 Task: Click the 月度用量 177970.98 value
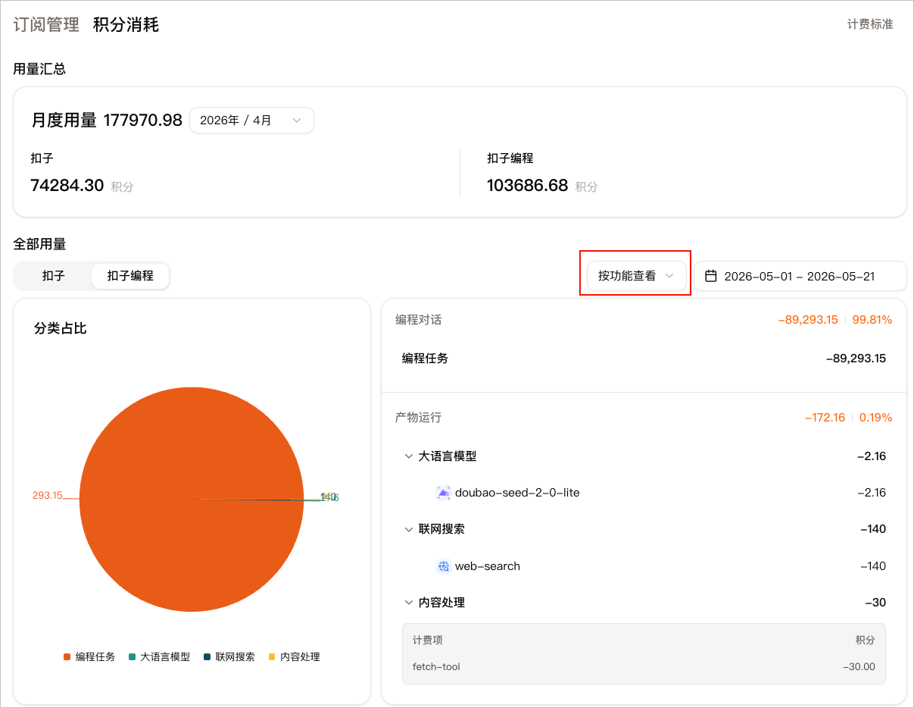(x=107, y=121)
